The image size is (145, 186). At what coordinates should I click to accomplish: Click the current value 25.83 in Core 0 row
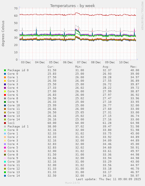tap(52, 74)
